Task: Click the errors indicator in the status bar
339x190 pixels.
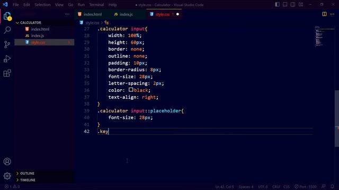Action: 8,186
